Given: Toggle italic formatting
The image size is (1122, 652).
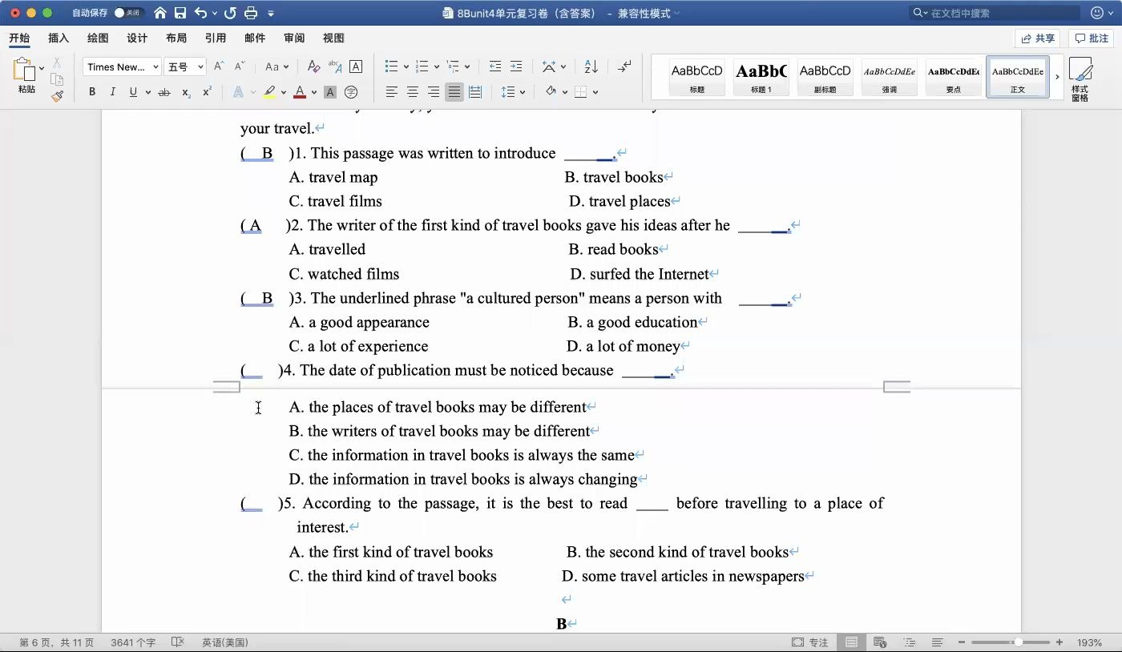Looking at the screenshot, I should pyautogui.click(x=112, y=92).
